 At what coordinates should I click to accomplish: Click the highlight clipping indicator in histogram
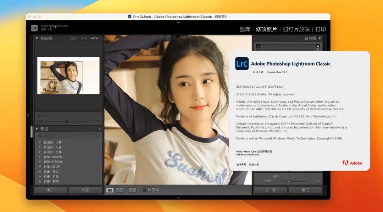318,46
